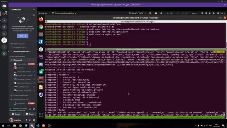Open the explore public servers compass icon

[x=4, y=54]
